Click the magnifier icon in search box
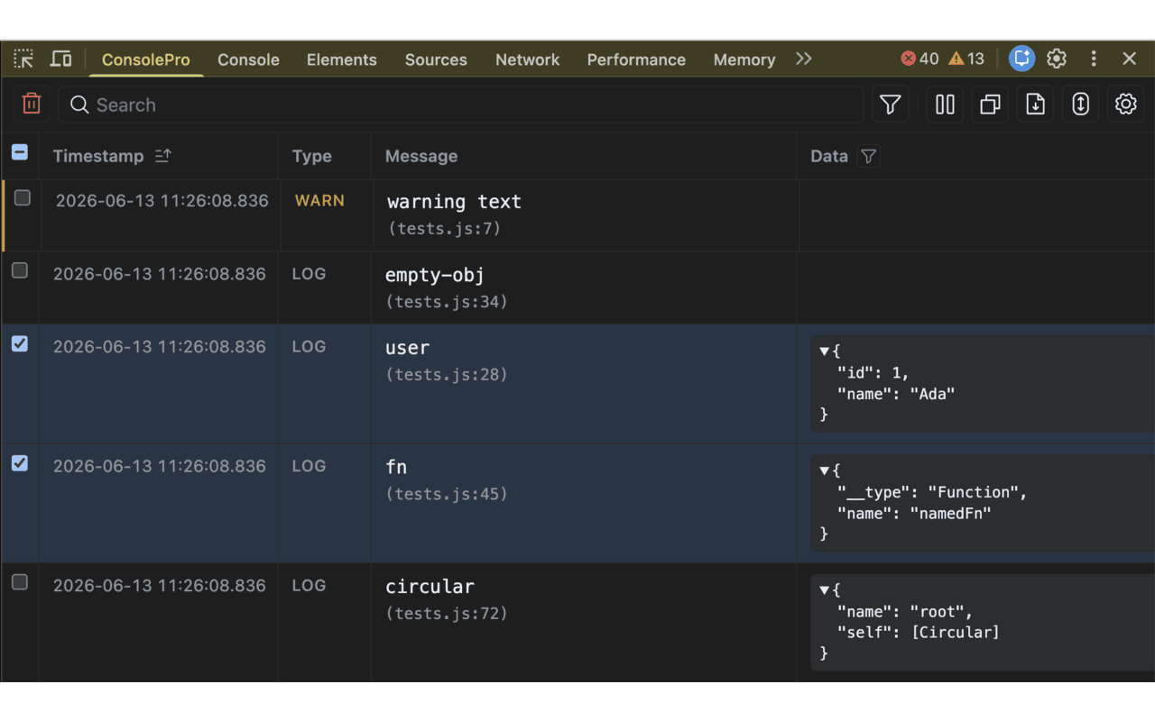This screenshot has width=1155, height=721. click(x=79, y=105)
